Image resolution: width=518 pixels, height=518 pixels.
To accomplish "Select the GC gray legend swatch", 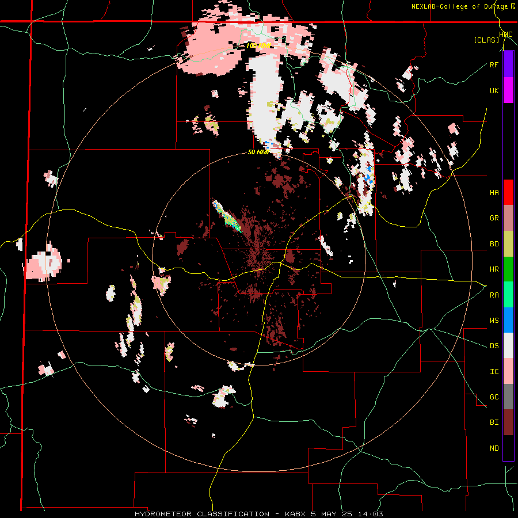I will click(508, 397).
